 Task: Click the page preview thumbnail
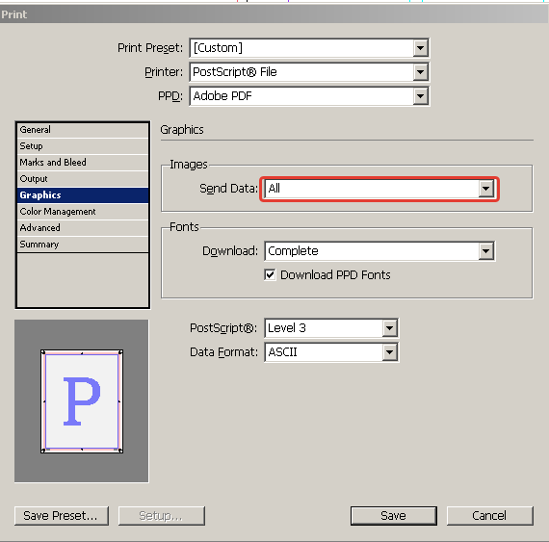point(82,401)
